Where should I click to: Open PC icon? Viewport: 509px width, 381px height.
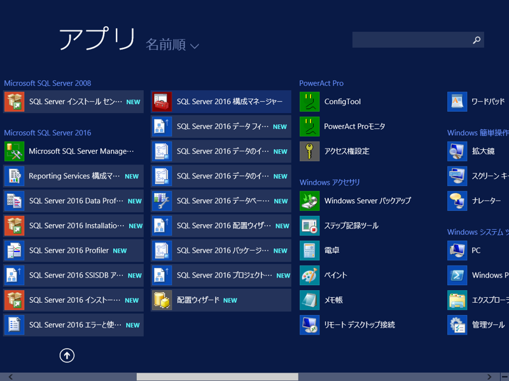click(x=457, y=250)
